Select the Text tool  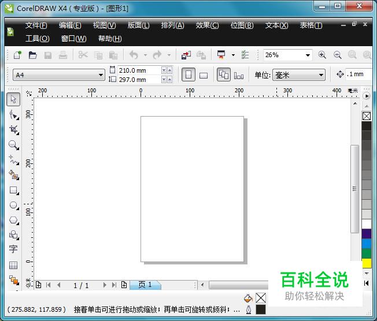click(13, 249)
